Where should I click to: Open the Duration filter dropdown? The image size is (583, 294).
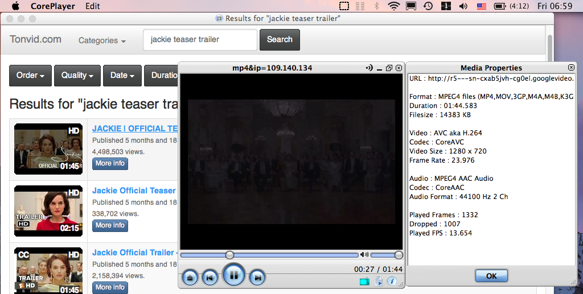point(161,76)
